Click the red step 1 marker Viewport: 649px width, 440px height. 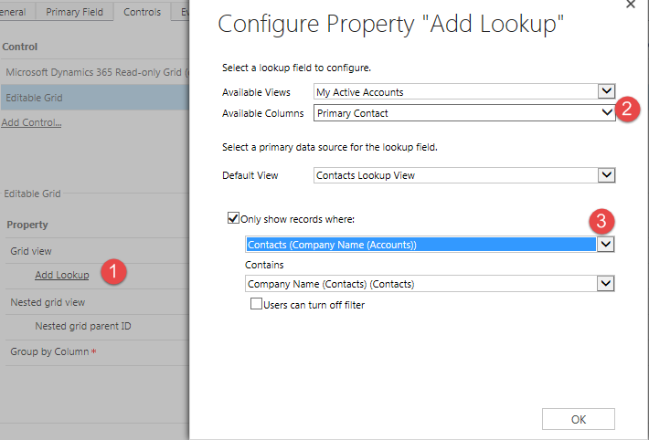(x=112, y=272)
